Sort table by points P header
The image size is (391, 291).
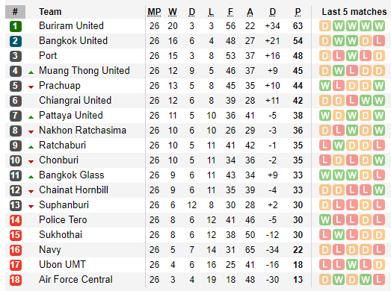(298, 12)
